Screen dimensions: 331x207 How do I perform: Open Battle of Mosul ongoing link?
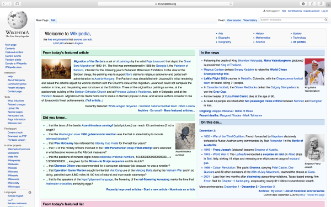coord(244,111)
